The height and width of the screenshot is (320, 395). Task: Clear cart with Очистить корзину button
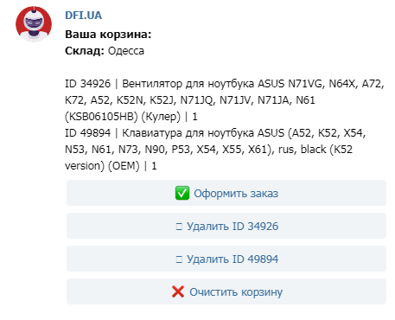point(226,291)
